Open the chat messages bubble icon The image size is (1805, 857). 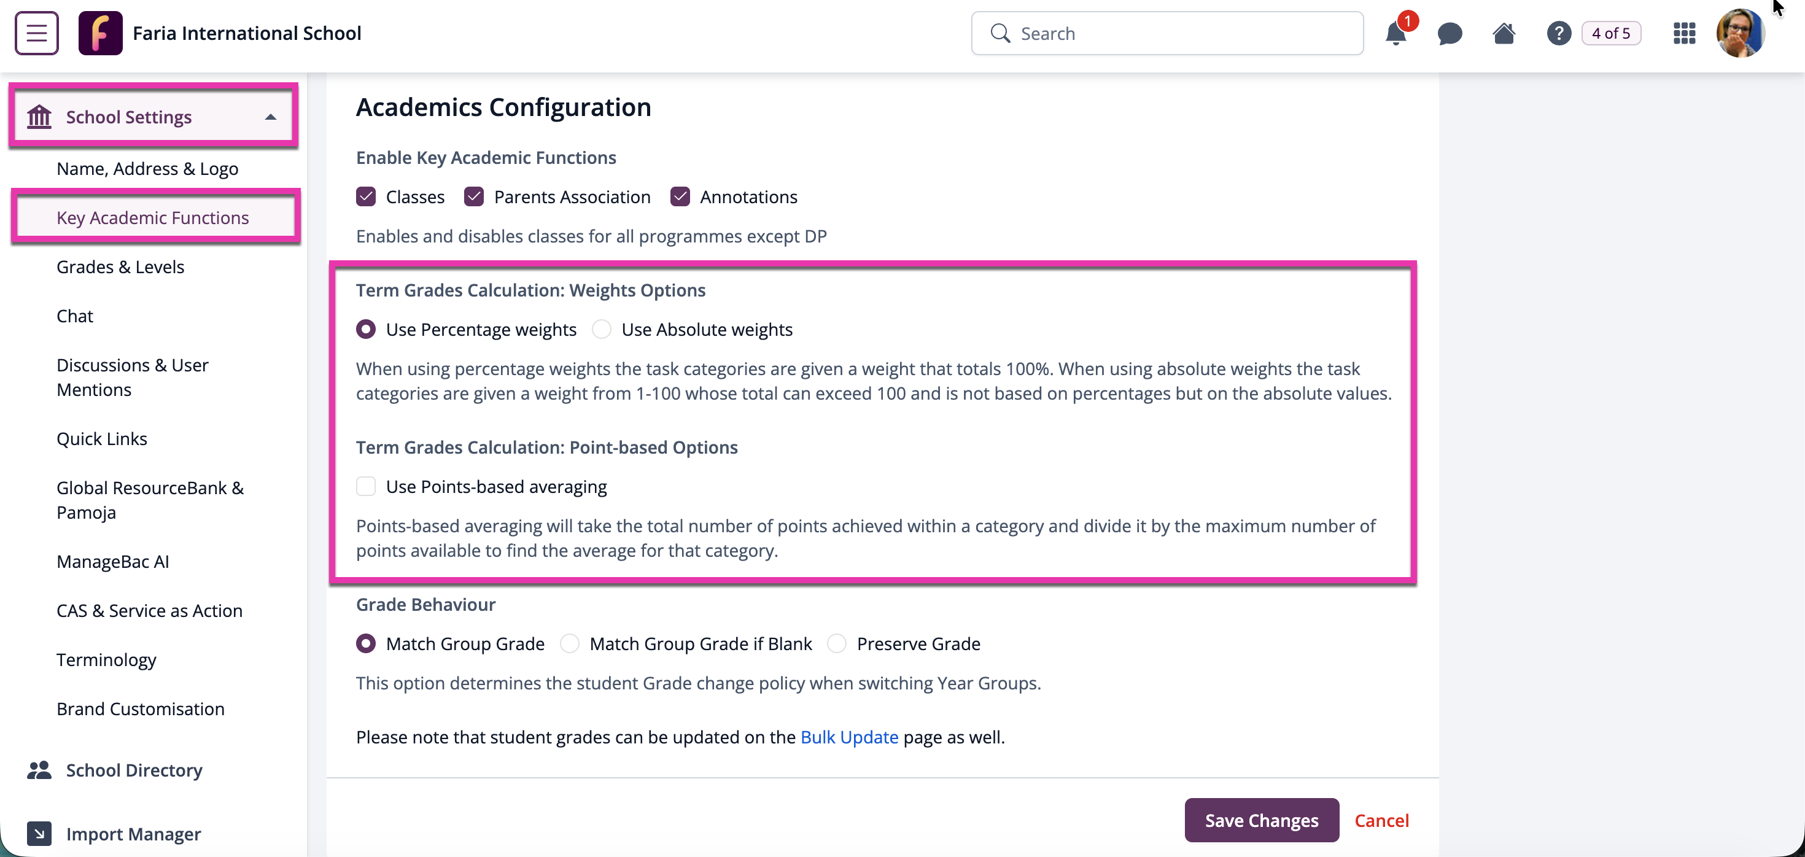coord(1450,34)
